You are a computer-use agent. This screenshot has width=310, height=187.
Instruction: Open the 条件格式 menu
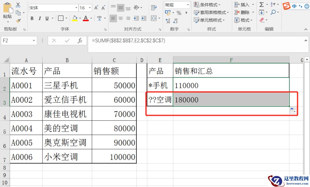coord(207,5)
